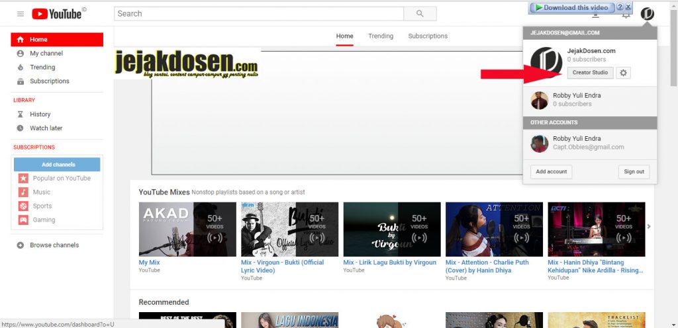Switch to the Trending tab
The height and width of the screenshot is (328, 678).
[381, 36]
